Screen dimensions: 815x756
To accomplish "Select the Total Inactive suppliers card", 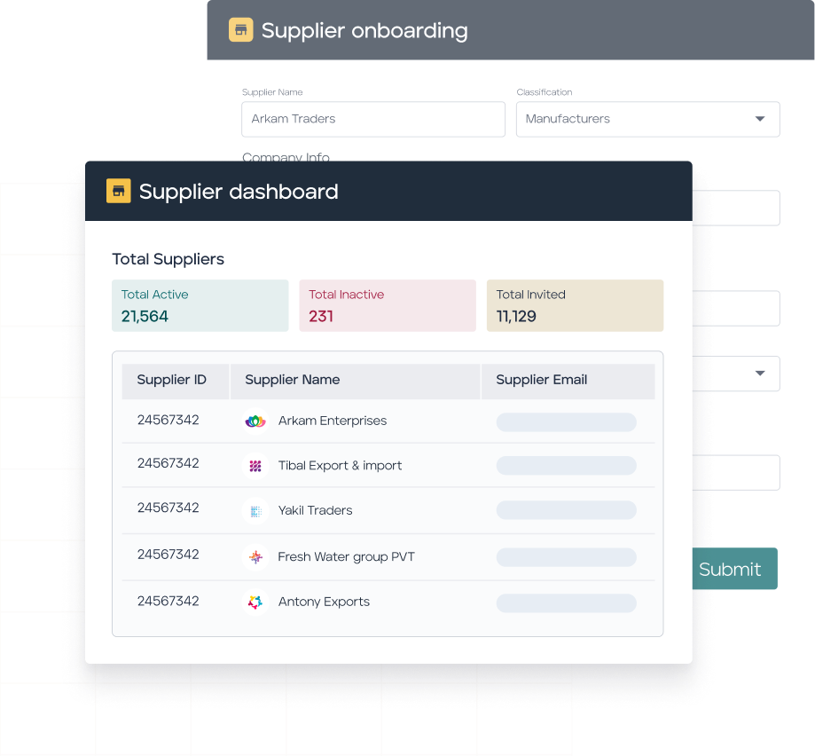I will pyautogui.click(x=387, y=306).
